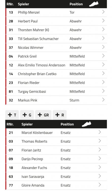Click arrow next to Markus Pink
The image size is (112, 191).
pyautogui.click(x=103, y=100)
